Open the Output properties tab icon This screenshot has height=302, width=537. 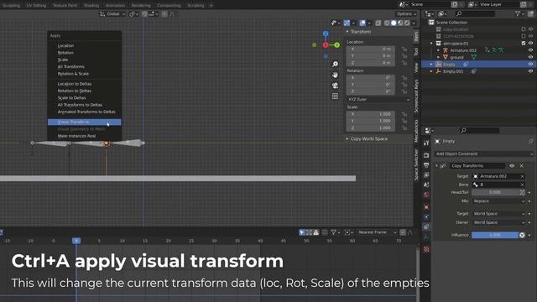click(x=426, y=165)
